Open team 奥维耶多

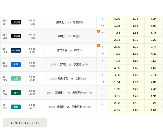click(77, 93)
